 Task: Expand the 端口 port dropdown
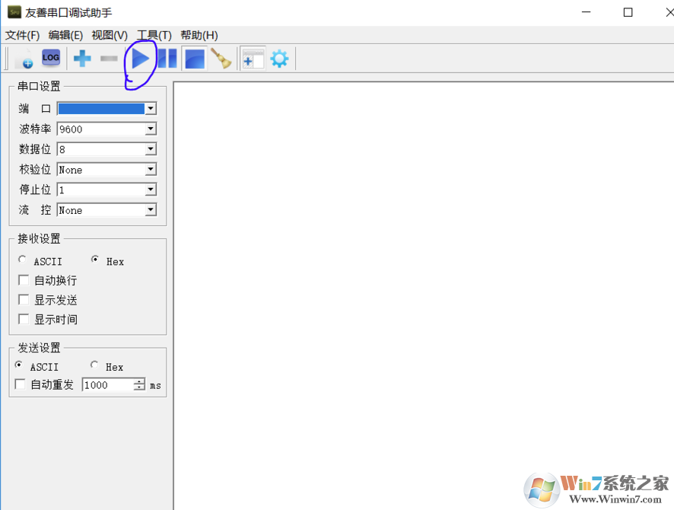151,109
